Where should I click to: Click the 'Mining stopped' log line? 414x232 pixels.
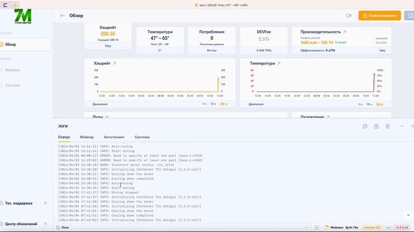[x=98, y=193]
